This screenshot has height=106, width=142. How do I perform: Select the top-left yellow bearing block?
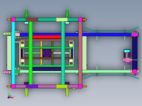(23, 44)
